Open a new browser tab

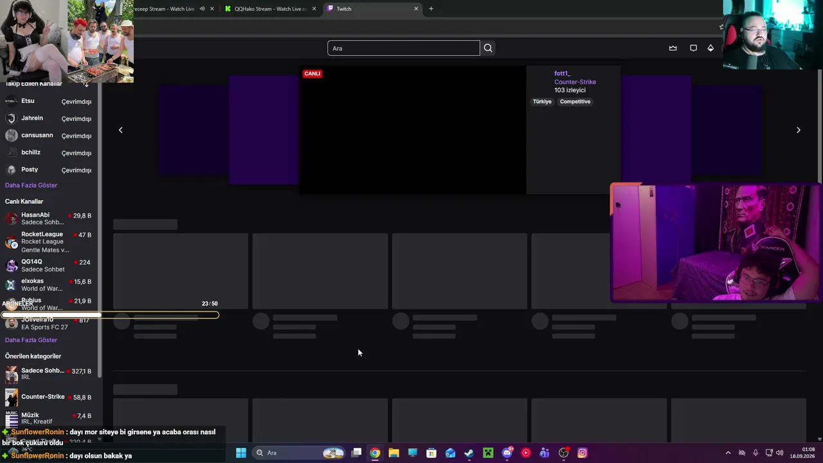click(x=431, y=9)
